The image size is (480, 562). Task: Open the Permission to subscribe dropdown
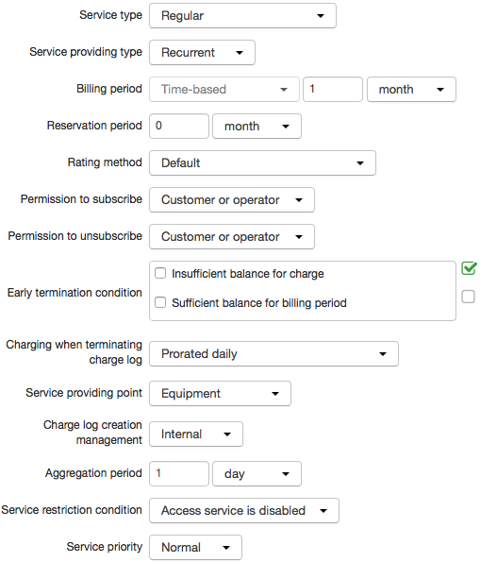pos(232,200)
